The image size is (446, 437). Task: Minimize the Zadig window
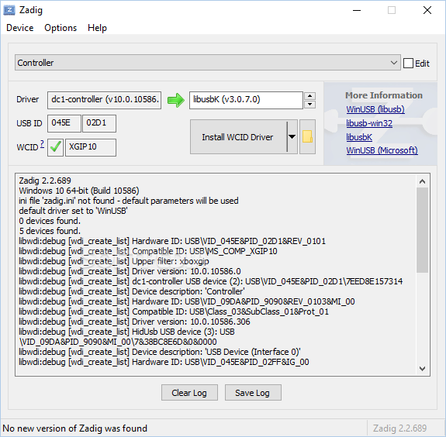click(357, 11)
